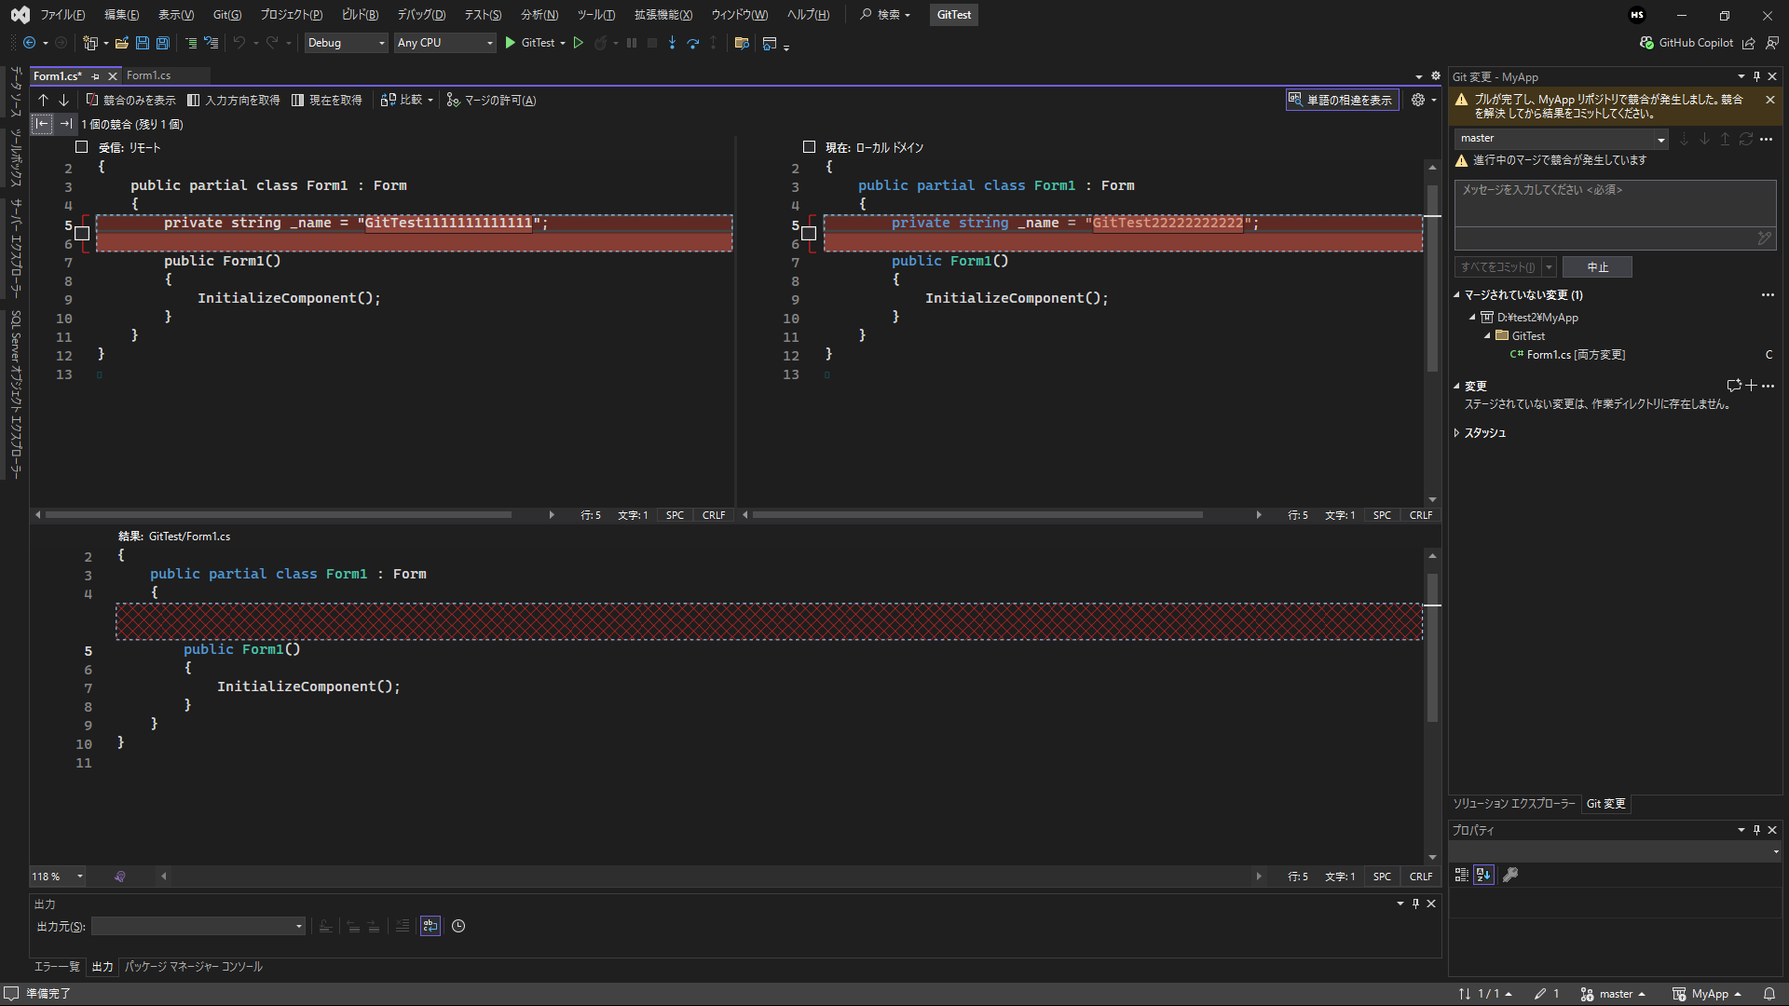Go to next conflict arrow
1789x1006 pixels.
tap(64, 100)
